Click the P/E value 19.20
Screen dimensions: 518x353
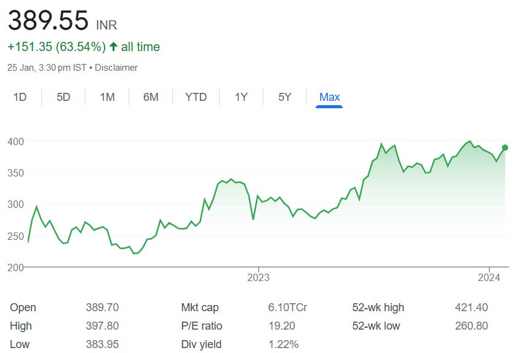(x=282, y=326)
